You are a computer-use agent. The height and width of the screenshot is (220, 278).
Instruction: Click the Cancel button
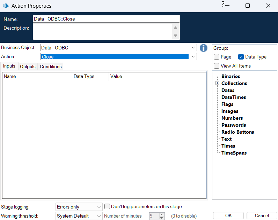(x=262, y=215)
